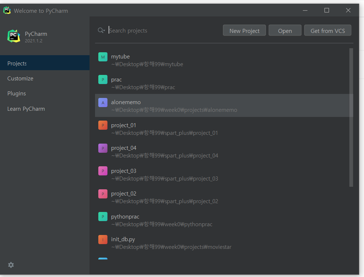Maximize the Welcome to PyCharm window

tap(327, 10)
